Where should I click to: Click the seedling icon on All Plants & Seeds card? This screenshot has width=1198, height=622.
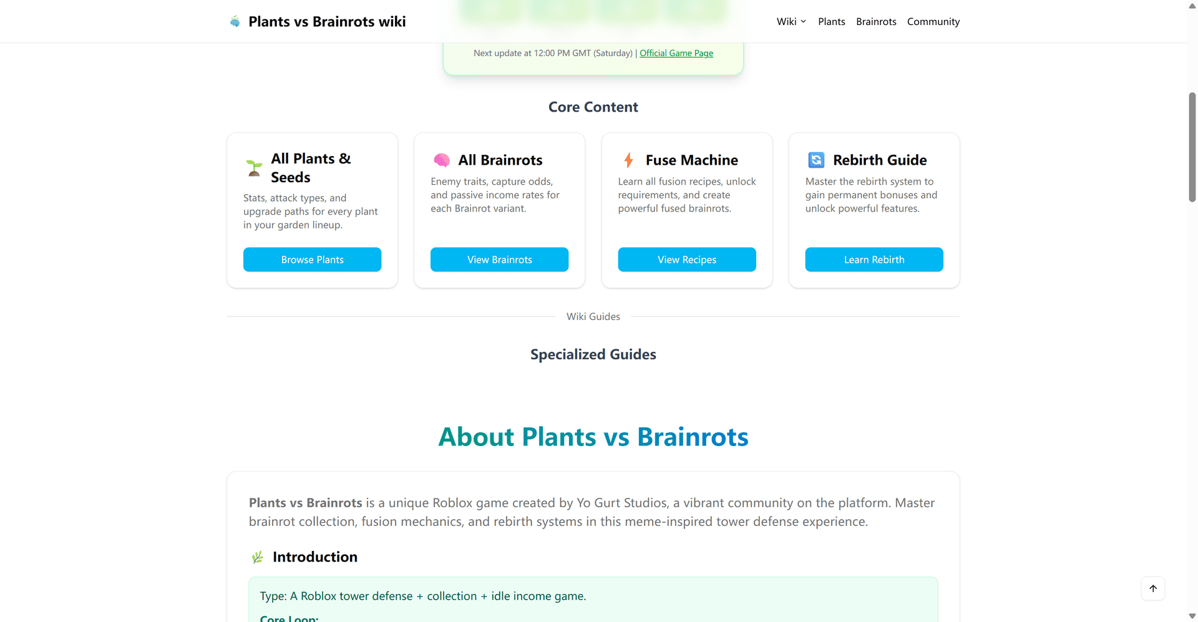[x=253, y=167]
